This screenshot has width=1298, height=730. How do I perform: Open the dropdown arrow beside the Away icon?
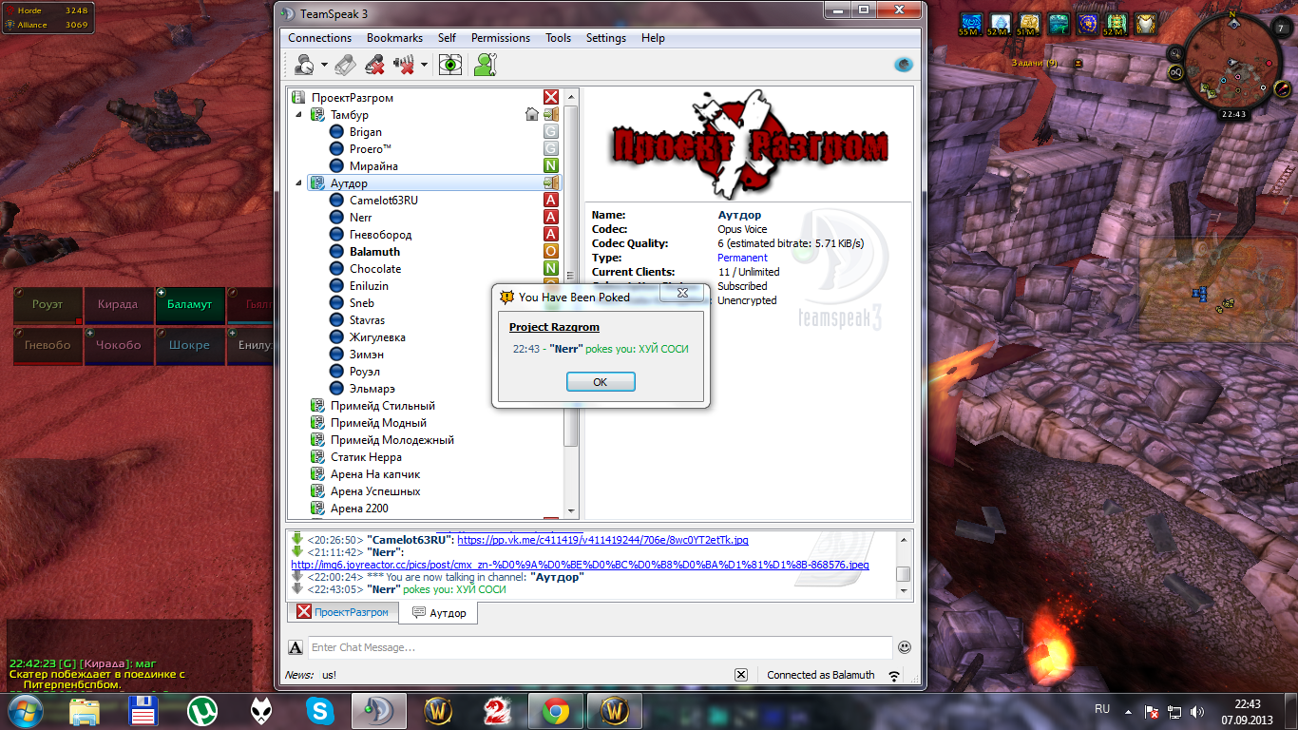coord(324,65)
